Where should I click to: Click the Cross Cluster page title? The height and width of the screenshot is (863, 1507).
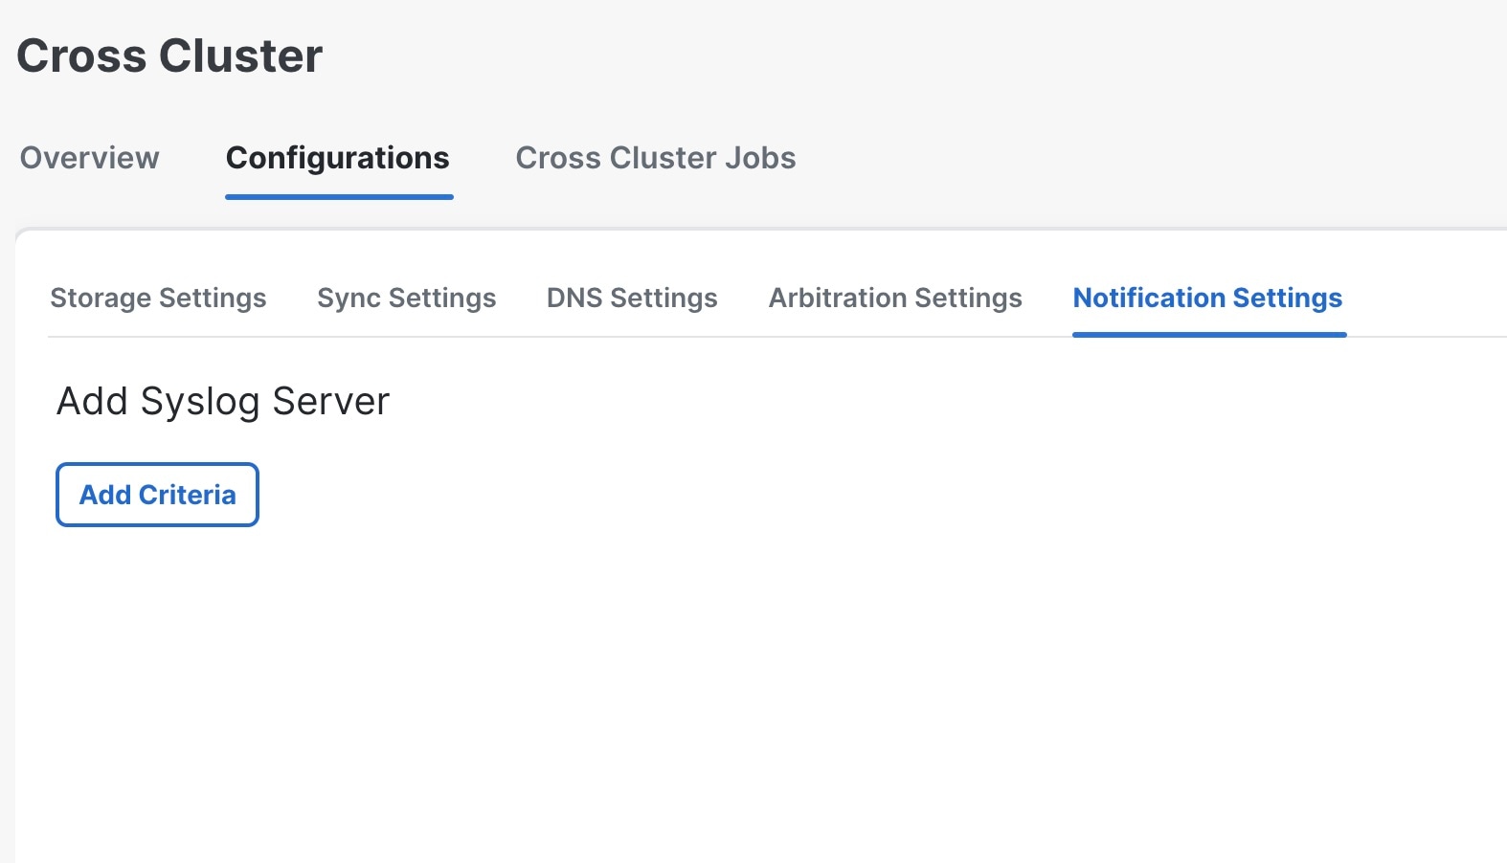click(169, 55)
